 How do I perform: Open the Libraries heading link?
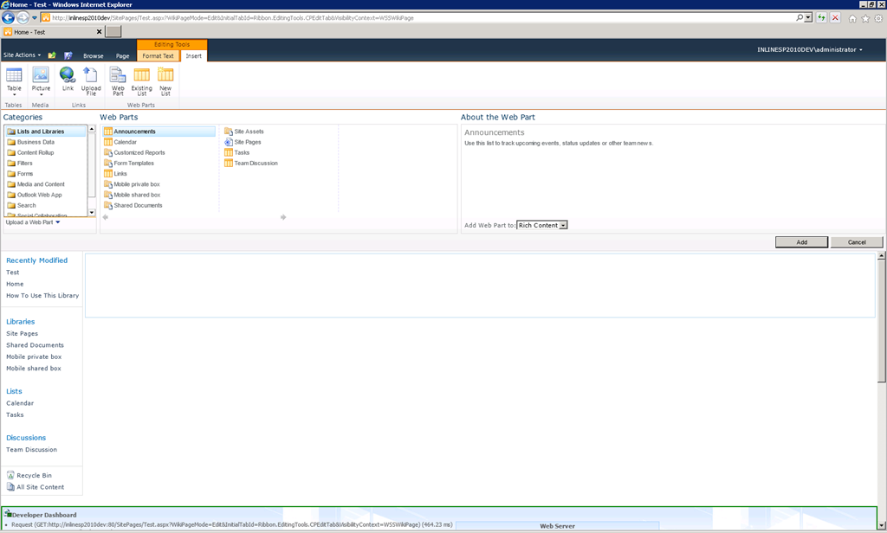tap(21, 321)
